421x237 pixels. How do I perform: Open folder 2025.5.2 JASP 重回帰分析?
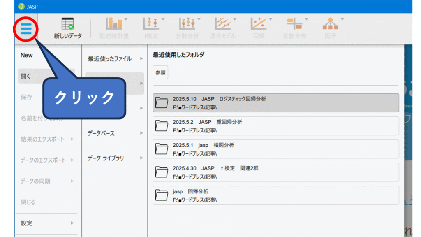point(276,126)
